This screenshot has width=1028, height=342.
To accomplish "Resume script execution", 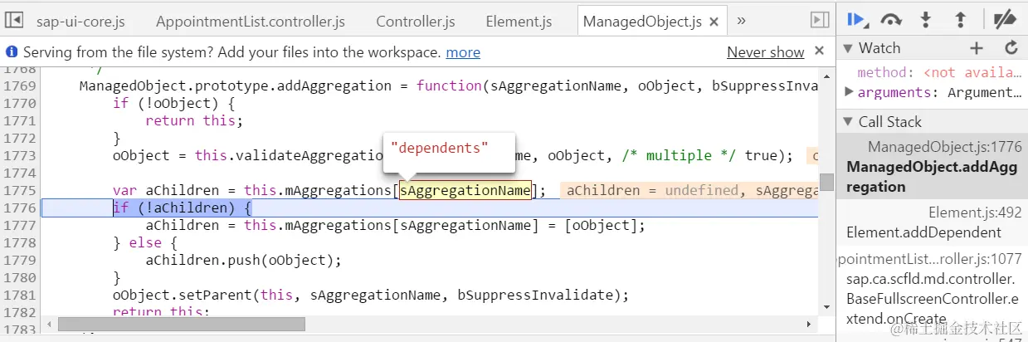I will click(x=857, y=21).
